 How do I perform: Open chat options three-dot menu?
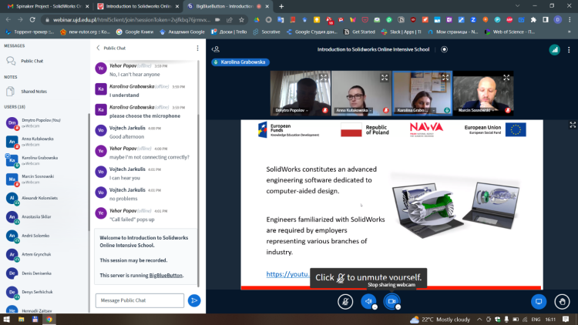pyautogui.click(x=197, y=48)
